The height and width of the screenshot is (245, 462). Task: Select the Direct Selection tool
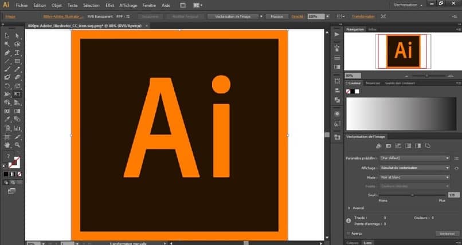[x=17, y=36]
